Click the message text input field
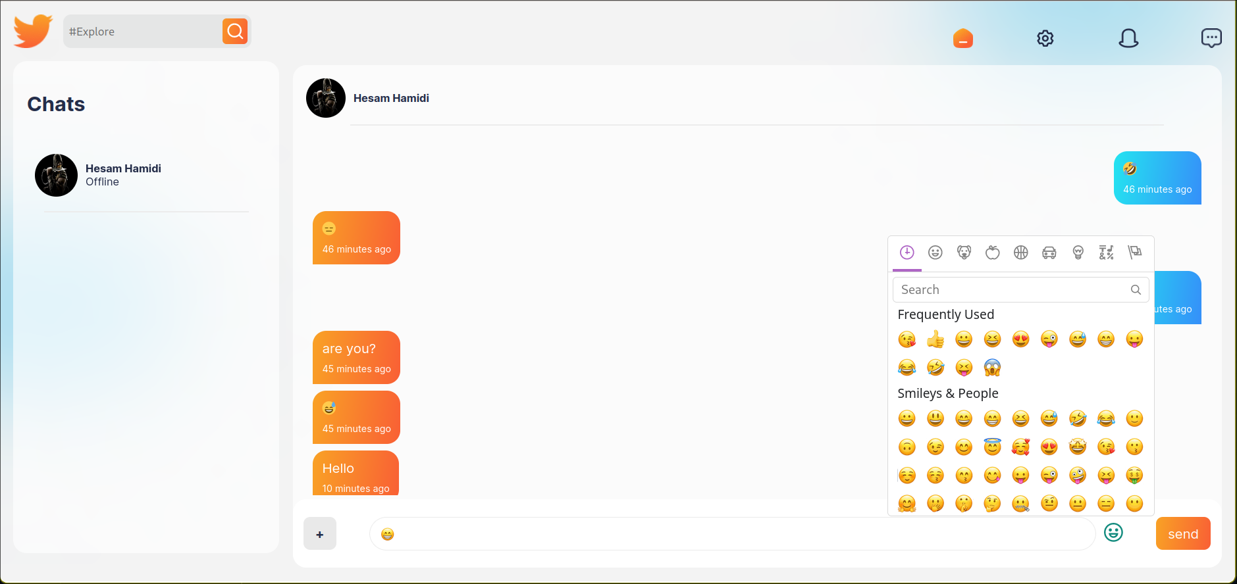 click(x=732, y=533)
